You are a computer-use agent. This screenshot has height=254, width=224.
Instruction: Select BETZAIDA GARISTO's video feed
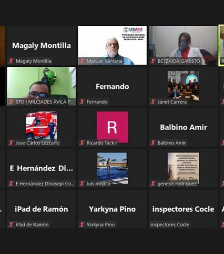click(183, 45)
